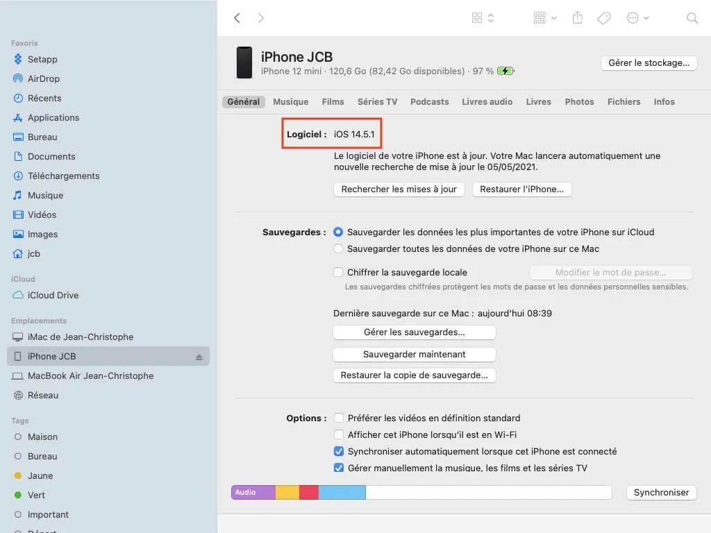Select MacBook Air Jean-Christophe location

pyautogui.click(x=83, y=376)
